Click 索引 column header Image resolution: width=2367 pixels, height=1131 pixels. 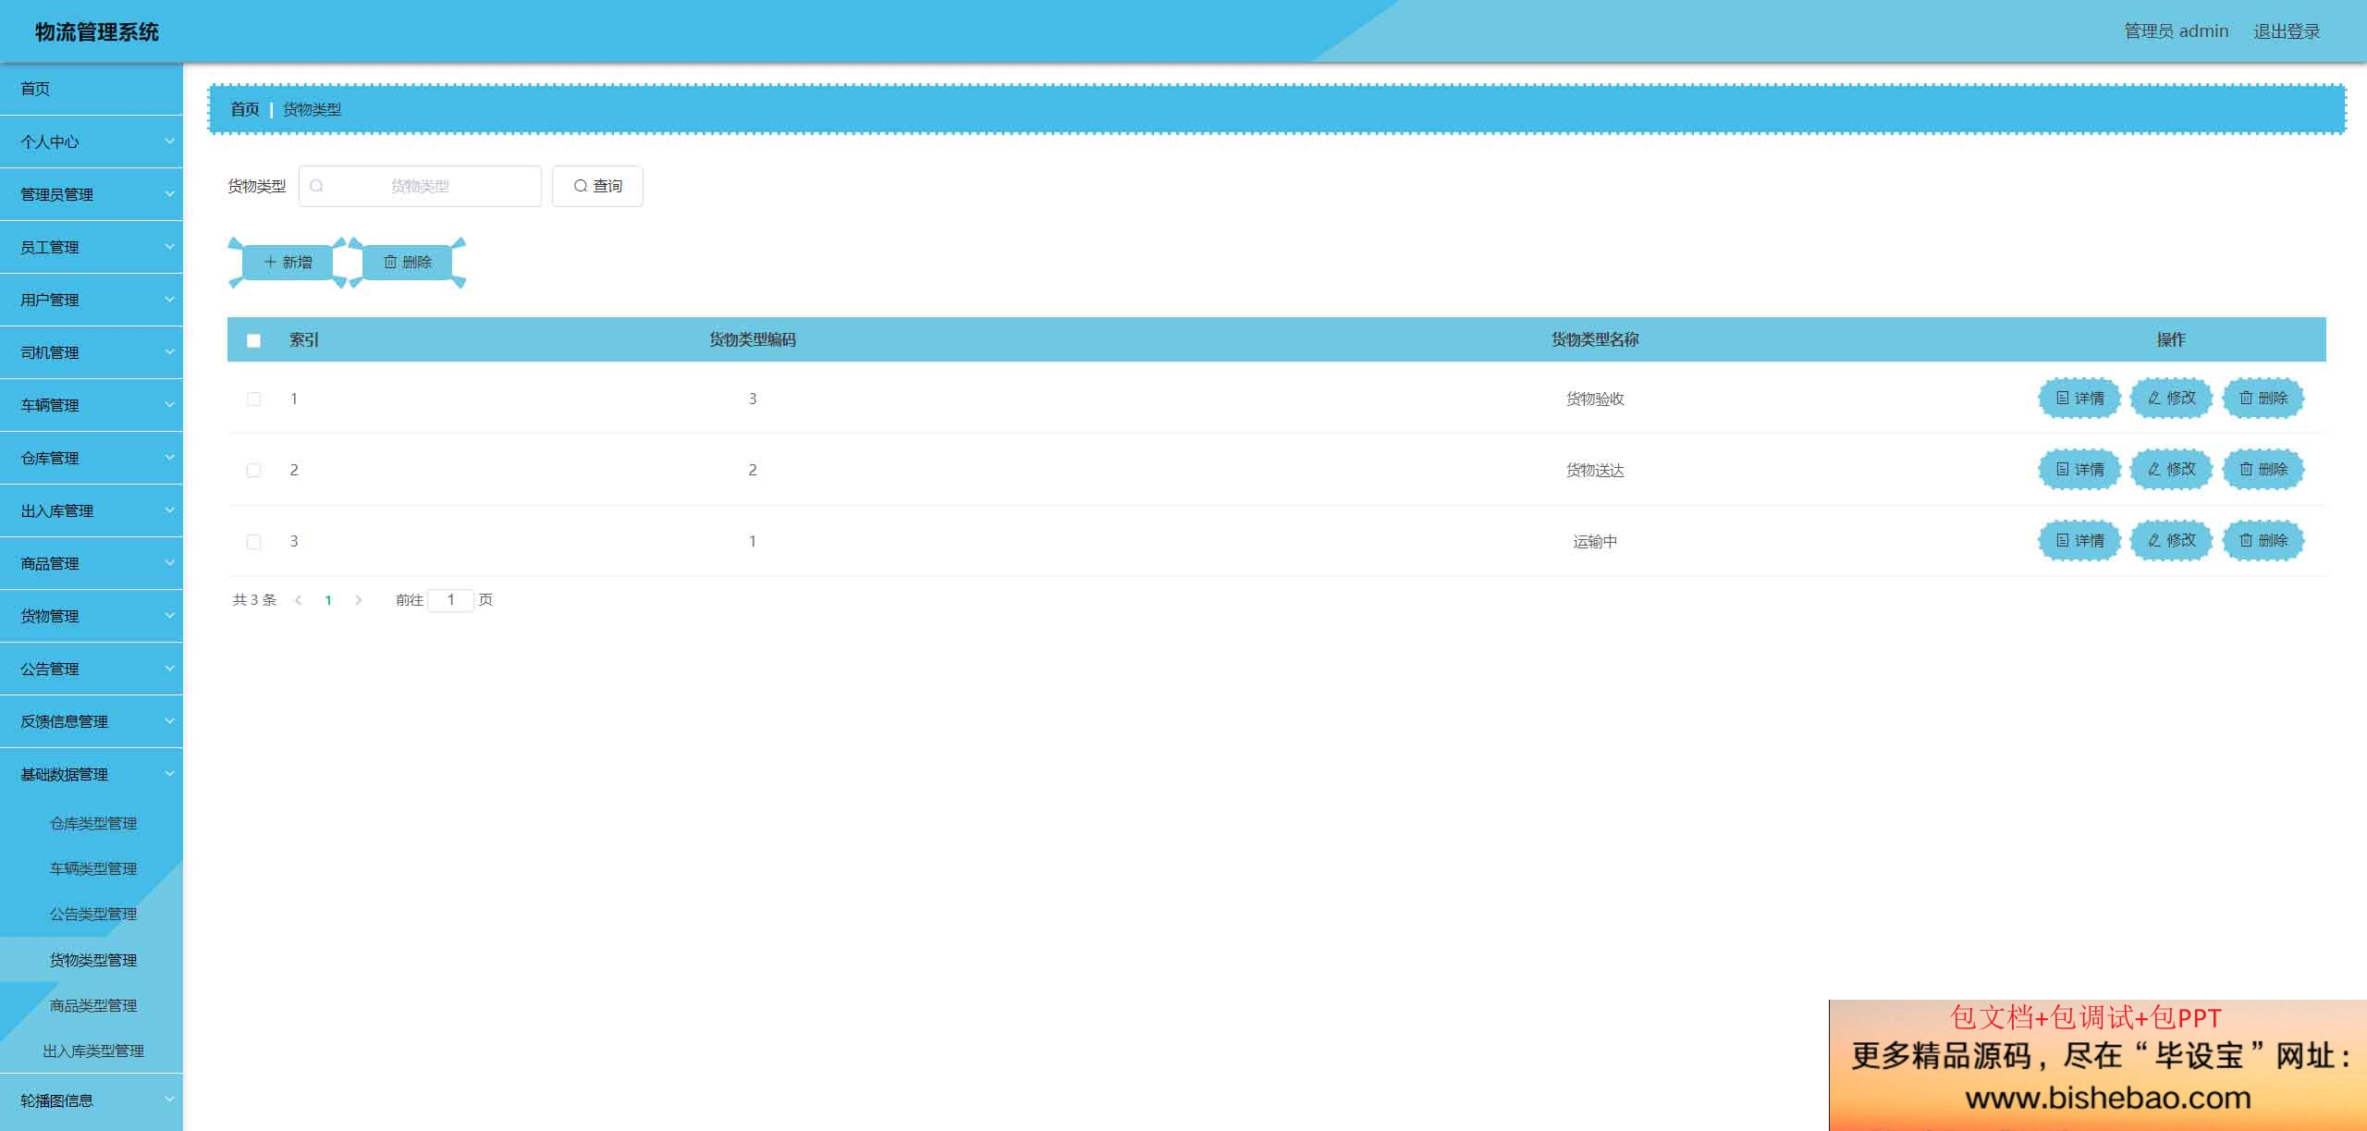coord(304,339)
